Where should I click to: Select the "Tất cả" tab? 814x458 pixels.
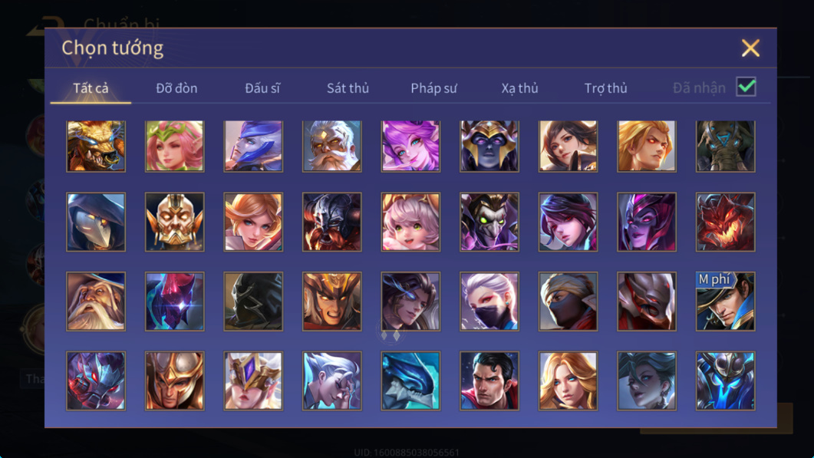(91, 88)
